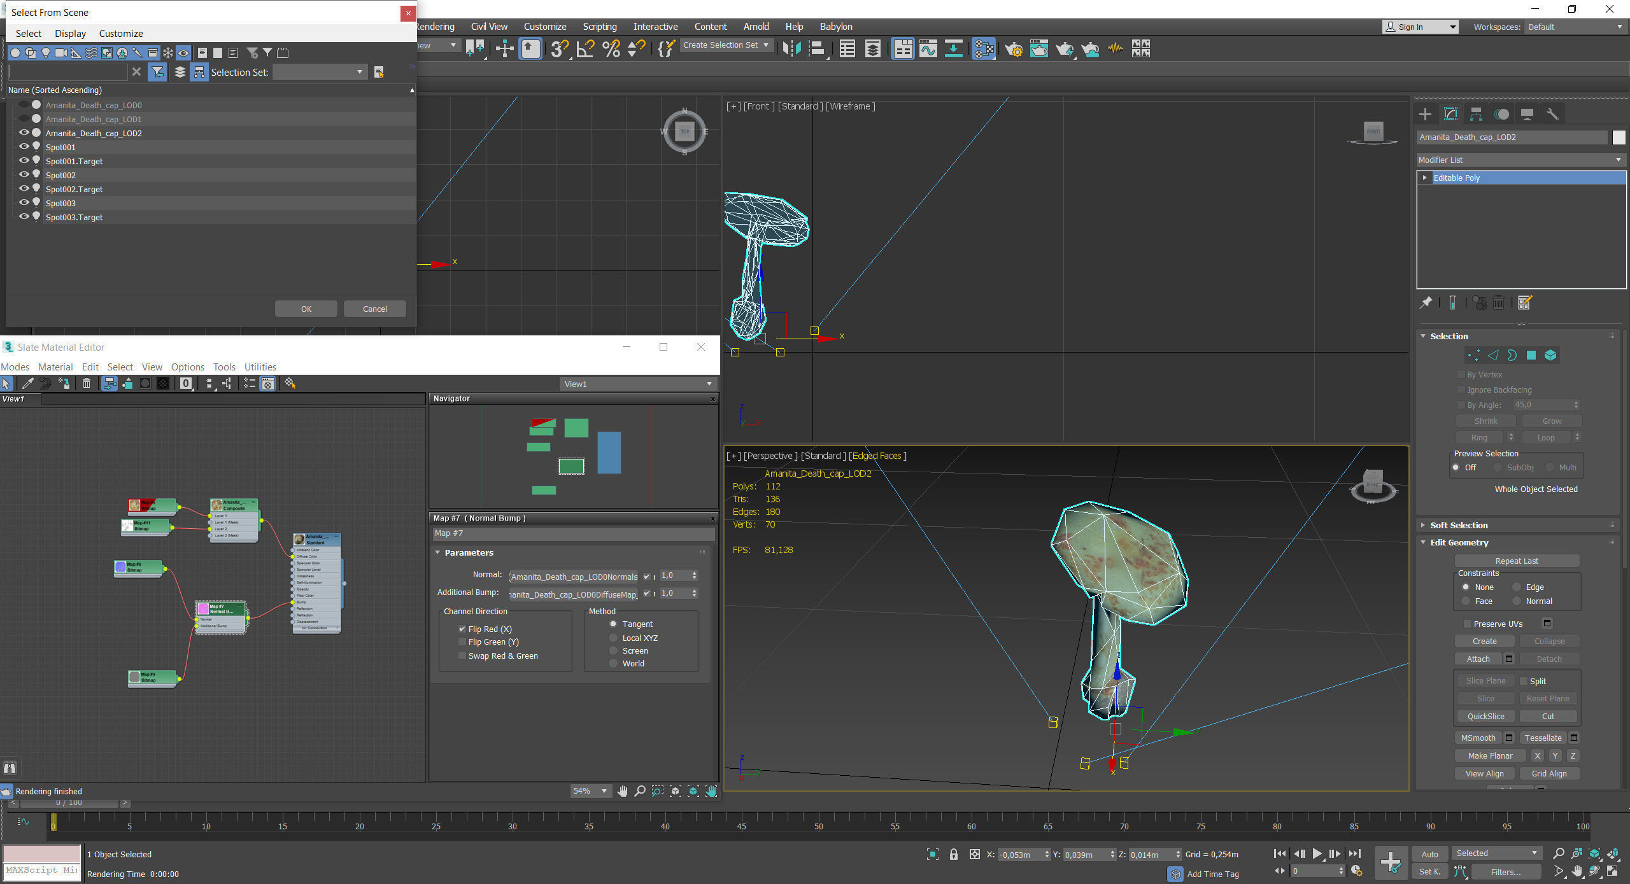Open the Arnold menu
The width and height of the screenshot is (1630, 884).
(756, 27)
